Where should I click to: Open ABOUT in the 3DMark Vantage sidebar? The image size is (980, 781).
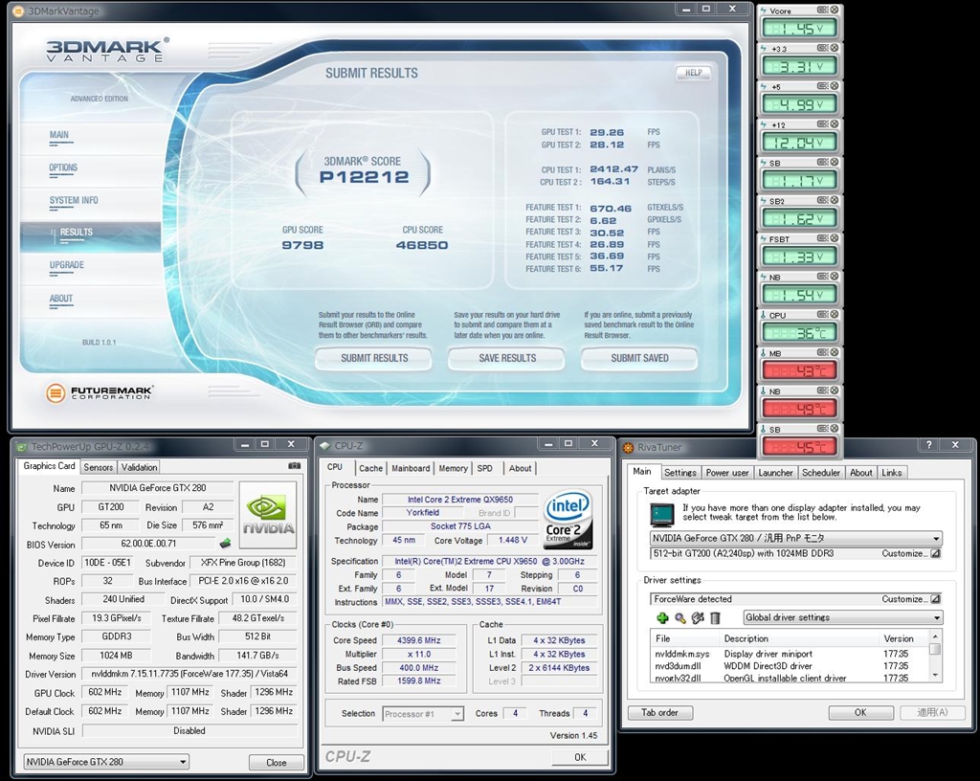61,299
